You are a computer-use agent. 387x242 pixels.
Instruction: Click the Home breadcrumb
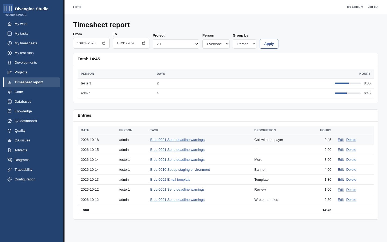tap(77, 7)
